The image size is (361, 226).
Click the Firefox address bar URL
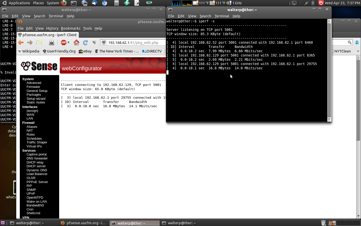click(133, 43)
